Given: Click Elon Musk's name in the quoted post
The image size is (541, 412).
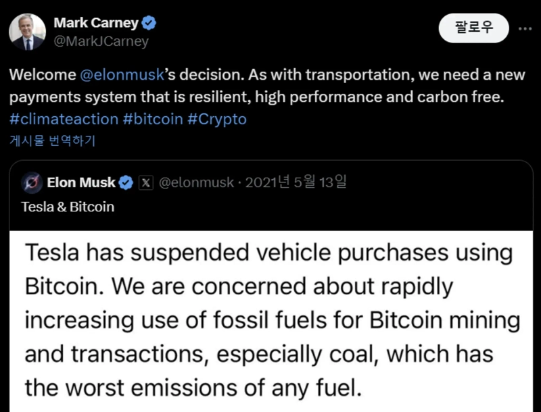Looking at the screenshot, I should click(x=81, y=182).
